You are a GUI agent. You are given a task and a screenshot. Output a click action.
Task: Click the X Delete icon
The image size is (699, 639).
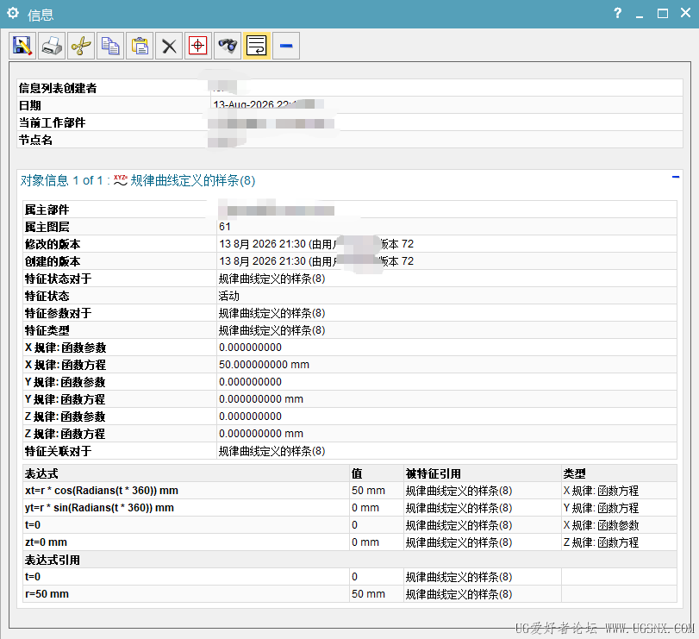pyautogui.click(x=169, y=46)
